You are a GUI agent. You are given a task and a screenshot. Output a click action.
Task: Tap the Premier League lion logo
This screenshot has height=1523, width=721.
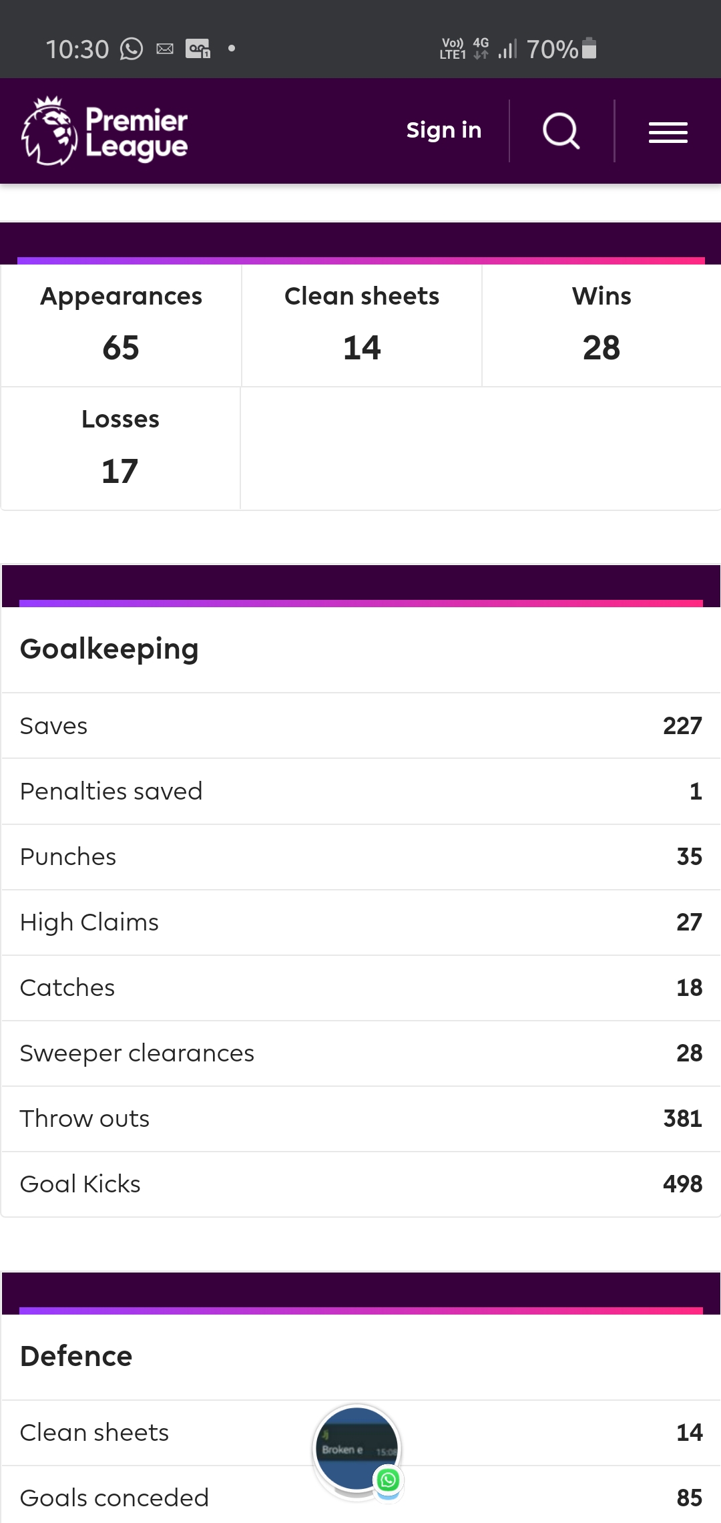click(x=49, y=131)
